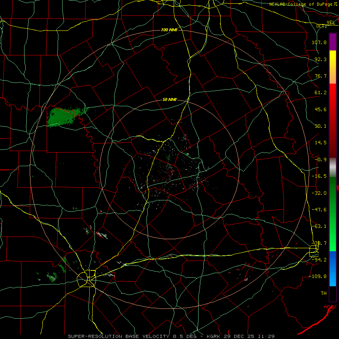Select the -63.1 velocity scale value

point(319,226)
